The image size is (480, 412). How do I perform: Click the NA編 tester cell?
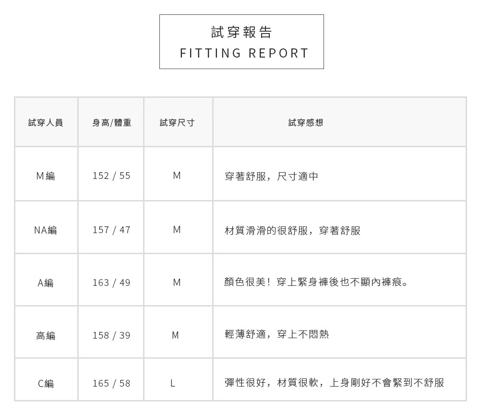(x=46, y=230)
